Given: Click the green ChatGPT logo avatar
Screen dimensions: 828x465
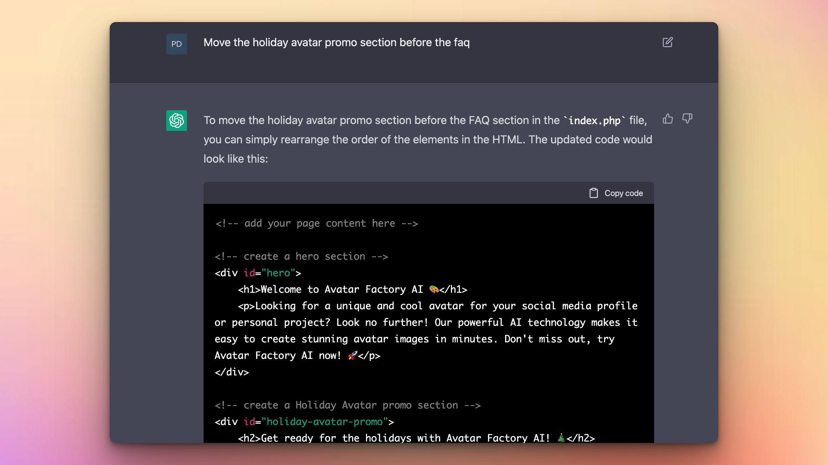Looking at the screenshot, I should [x=176, y=121].
